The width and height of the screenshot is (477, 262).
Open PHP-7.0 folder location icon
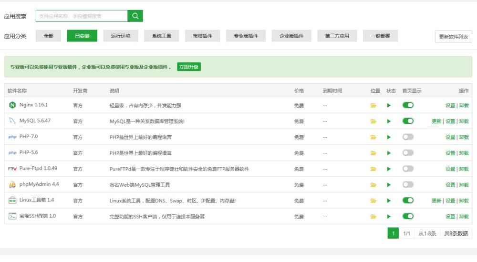(373, 137)
